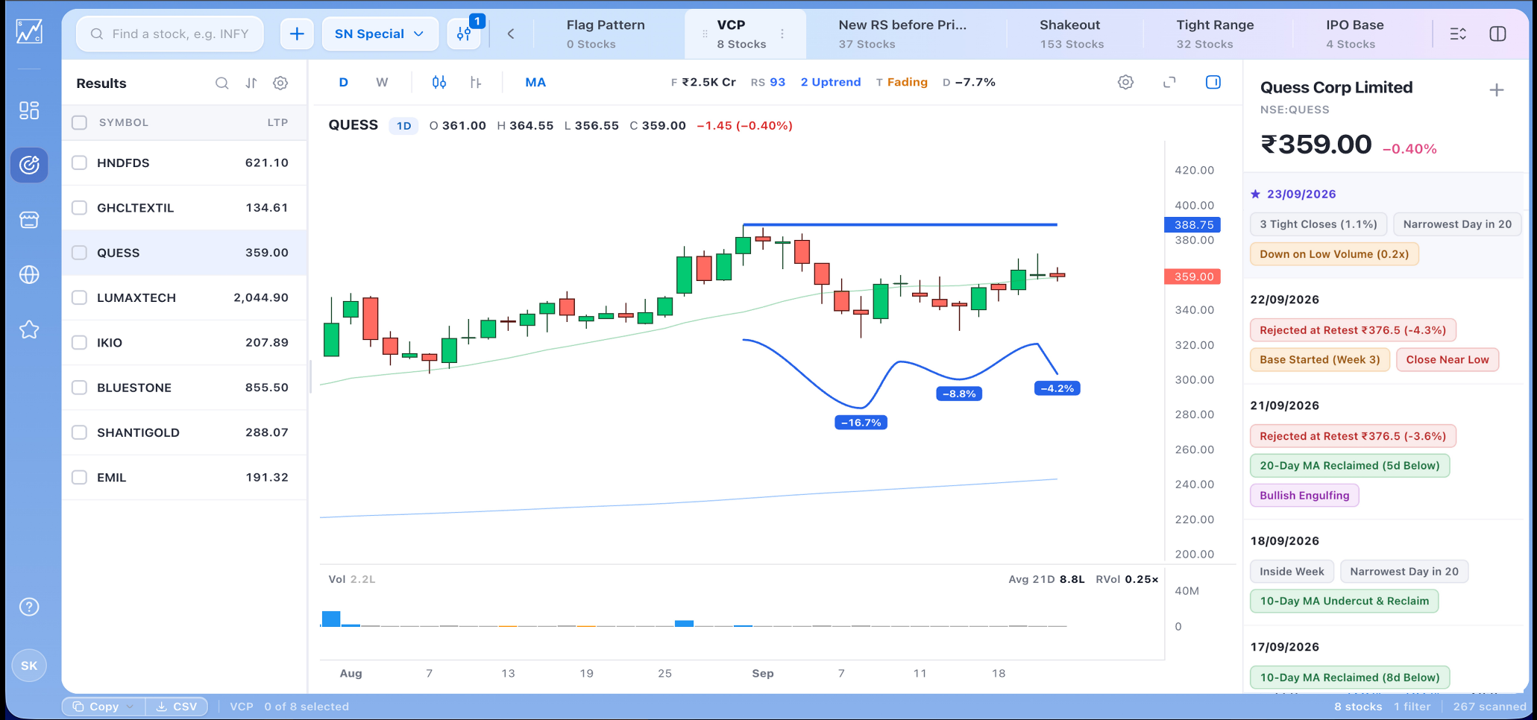Image resolution: width=1537 pixels, height=720 pixels.
Task: Open the Copy dropdown arrow
Action: [131, 707]
